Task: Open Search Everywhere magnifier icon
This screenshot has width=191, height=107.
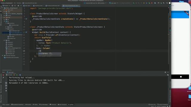Action: [167, 3]
